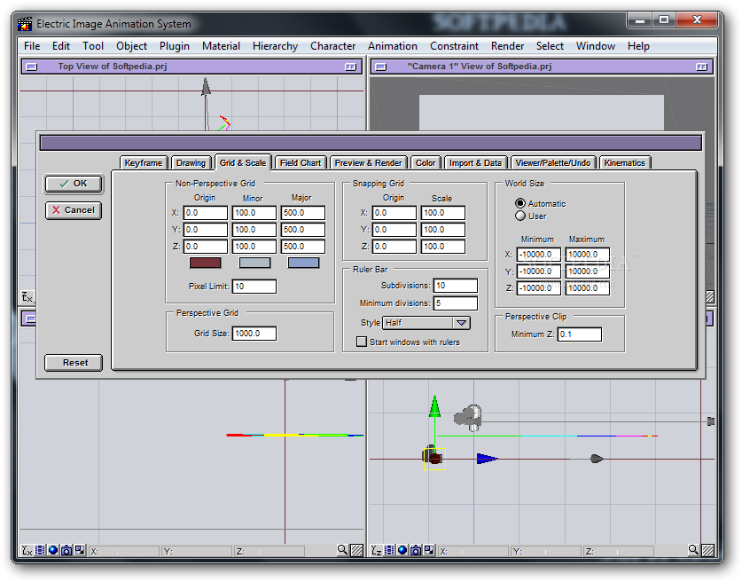This screenshot has height=582, width=742.
Task: Enable Start windows with rulers checkbox
Action: point(362,342)
